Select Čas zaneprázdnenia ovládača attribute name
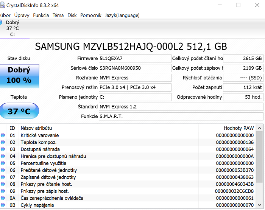Viewport: 265px width, 210px height. pyautogui.click(x=52, y=198)
